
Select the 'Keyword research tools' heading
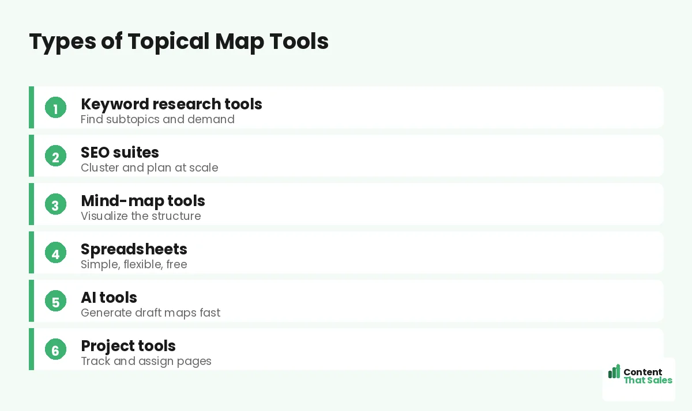(x=171, y=104)
